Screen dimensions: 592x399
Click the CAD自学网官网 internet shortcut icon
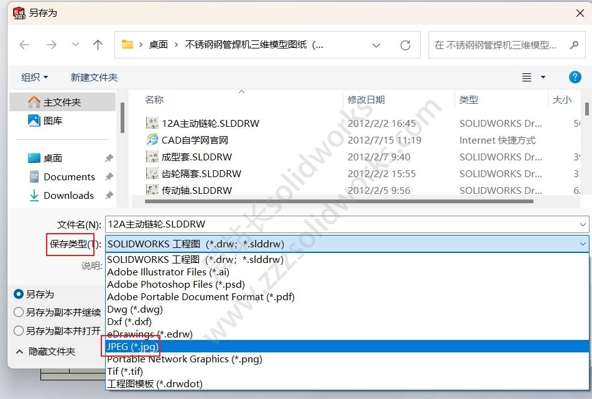152,140
